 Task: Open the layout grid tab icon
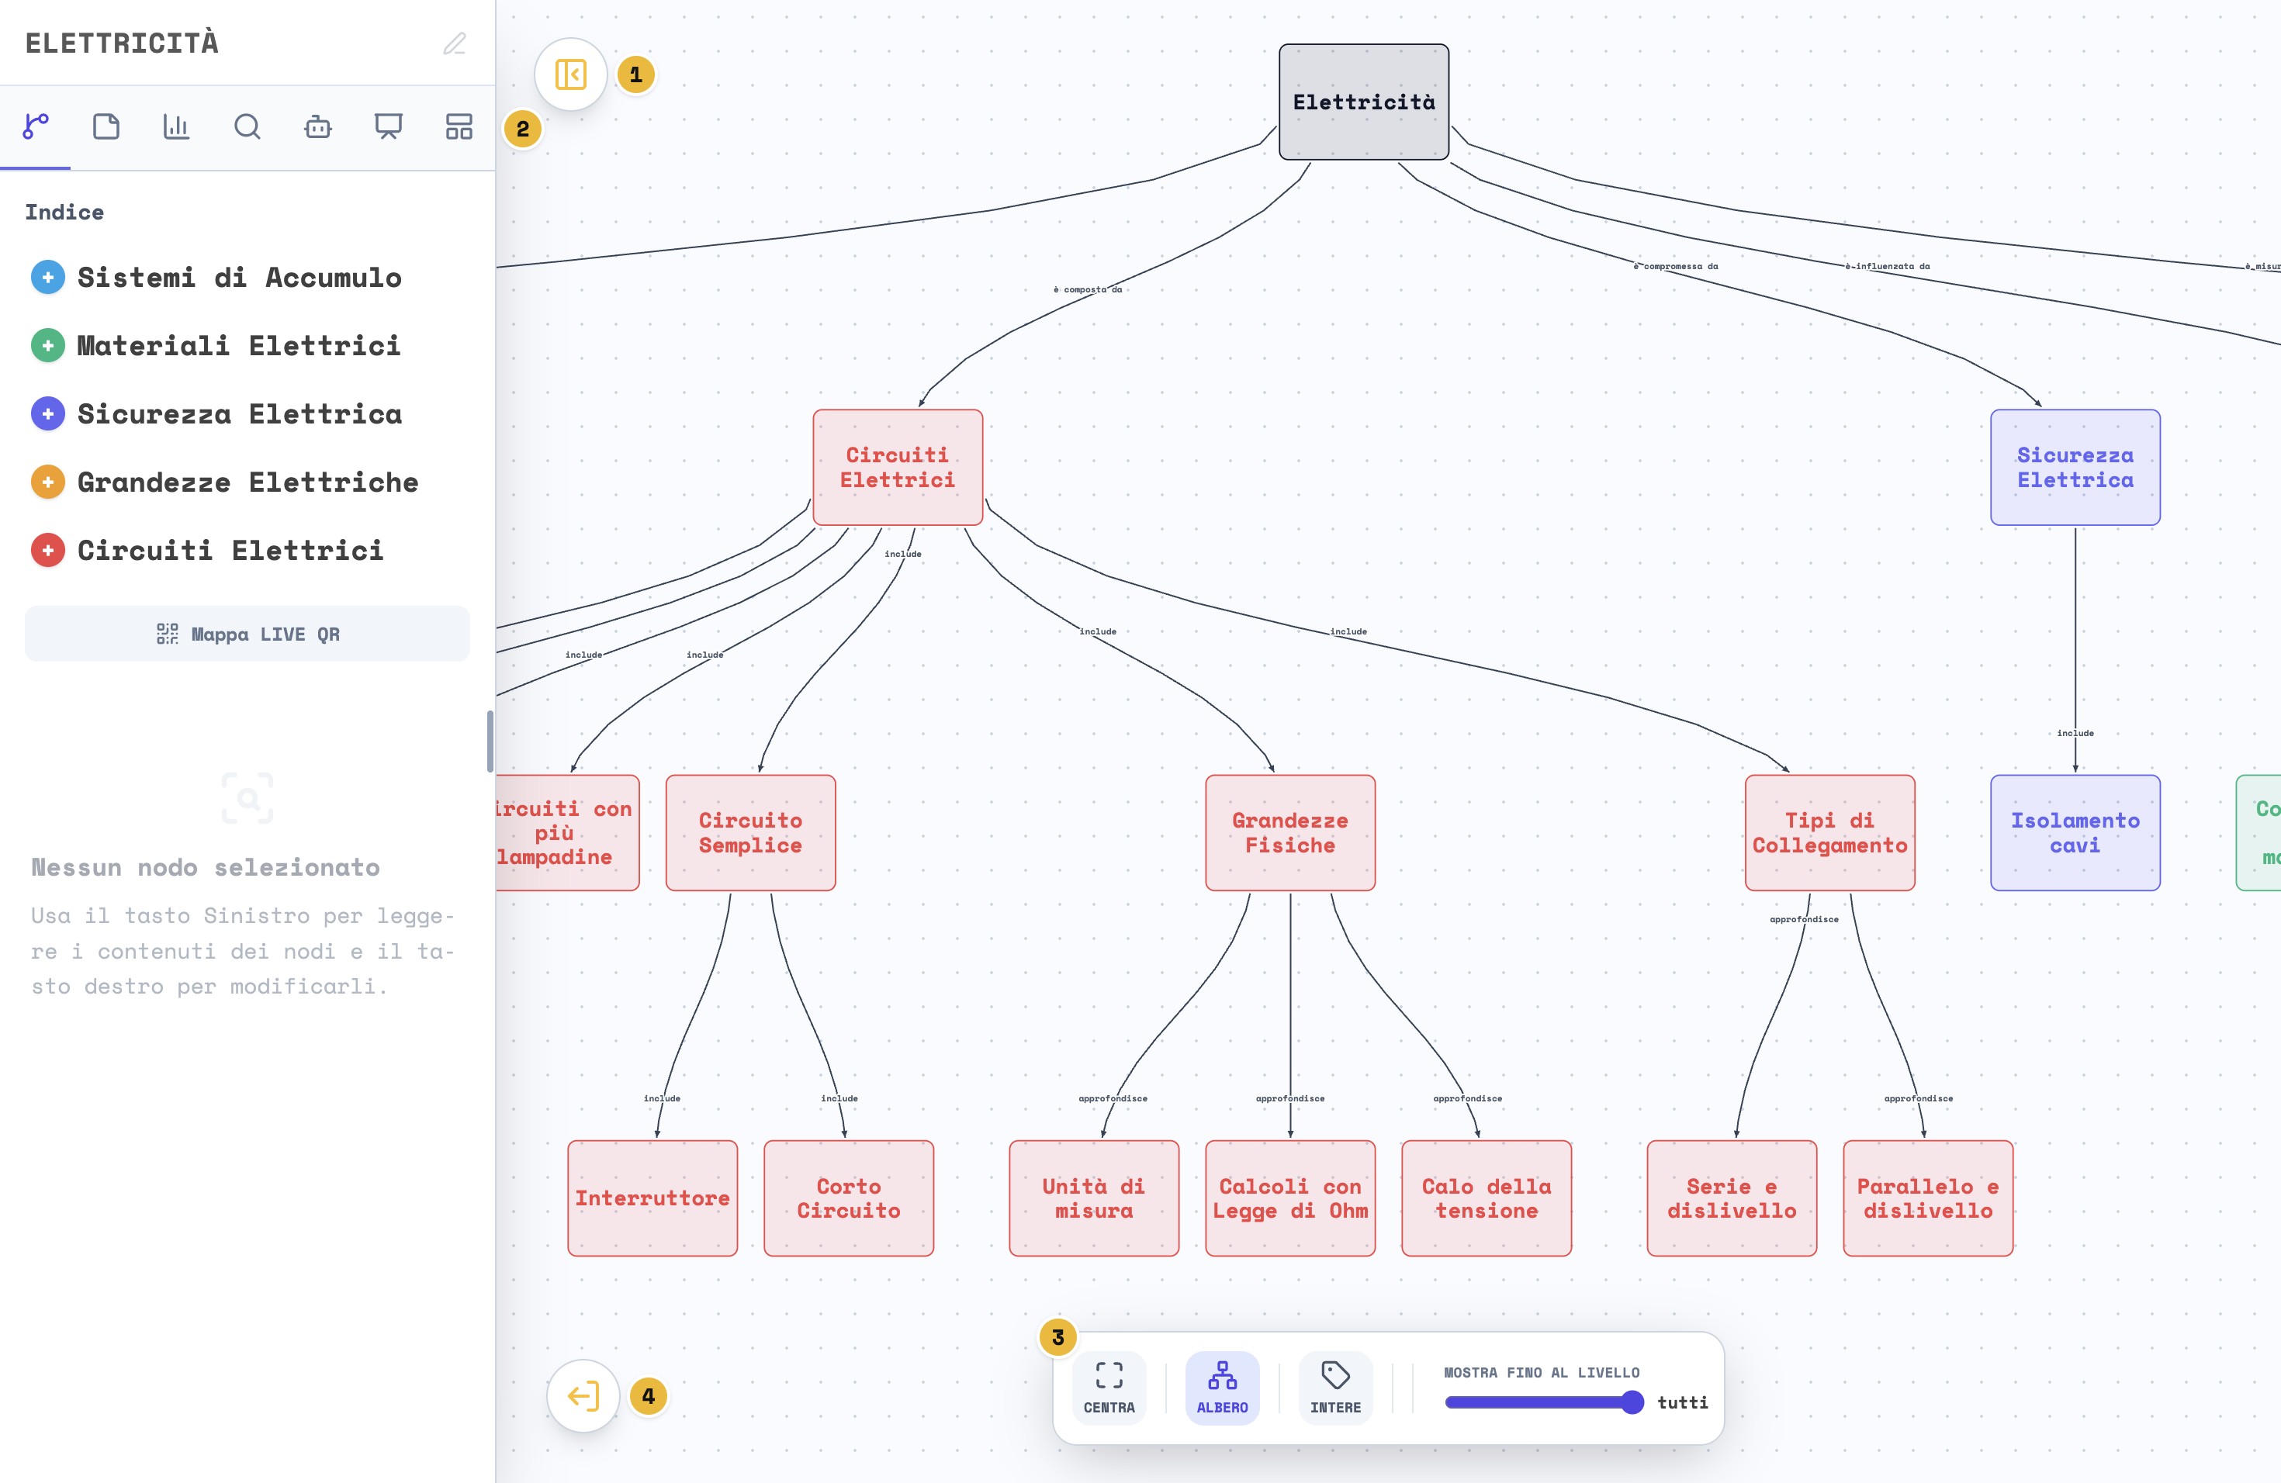pyautogui.click(x=459, y=126)
